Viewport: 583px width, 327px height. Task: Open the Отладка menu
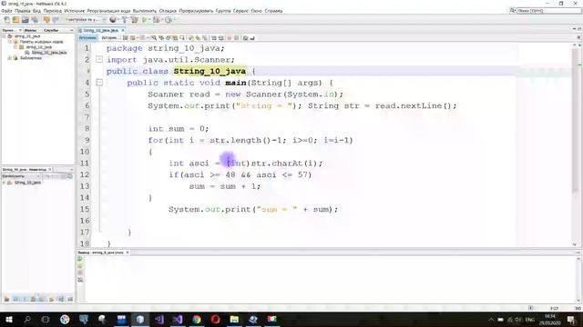point(168,11)
